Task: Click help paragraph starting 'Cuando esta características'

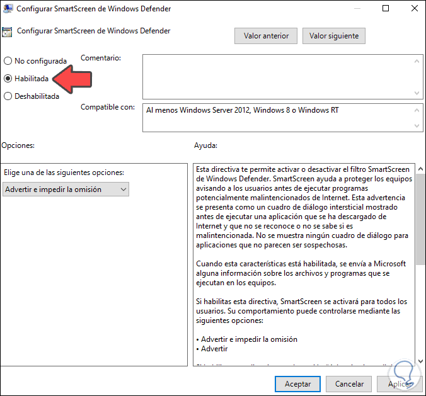Action: click(x=301, y=273)
